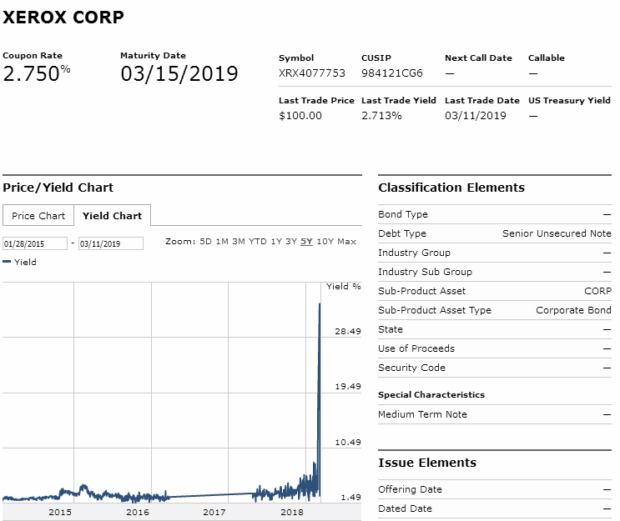The height and width of the screenshot is (521, 620).
Task: Toggle the Yield legend entry
Action: [20, 262]
